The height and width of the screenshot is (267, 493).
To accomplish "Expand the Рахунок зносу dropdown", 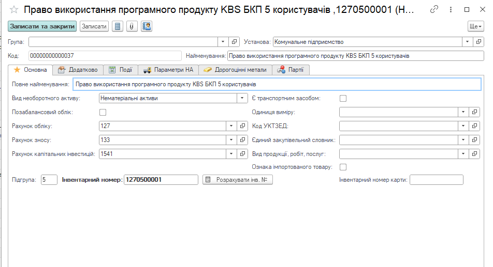I will (230, 140).
